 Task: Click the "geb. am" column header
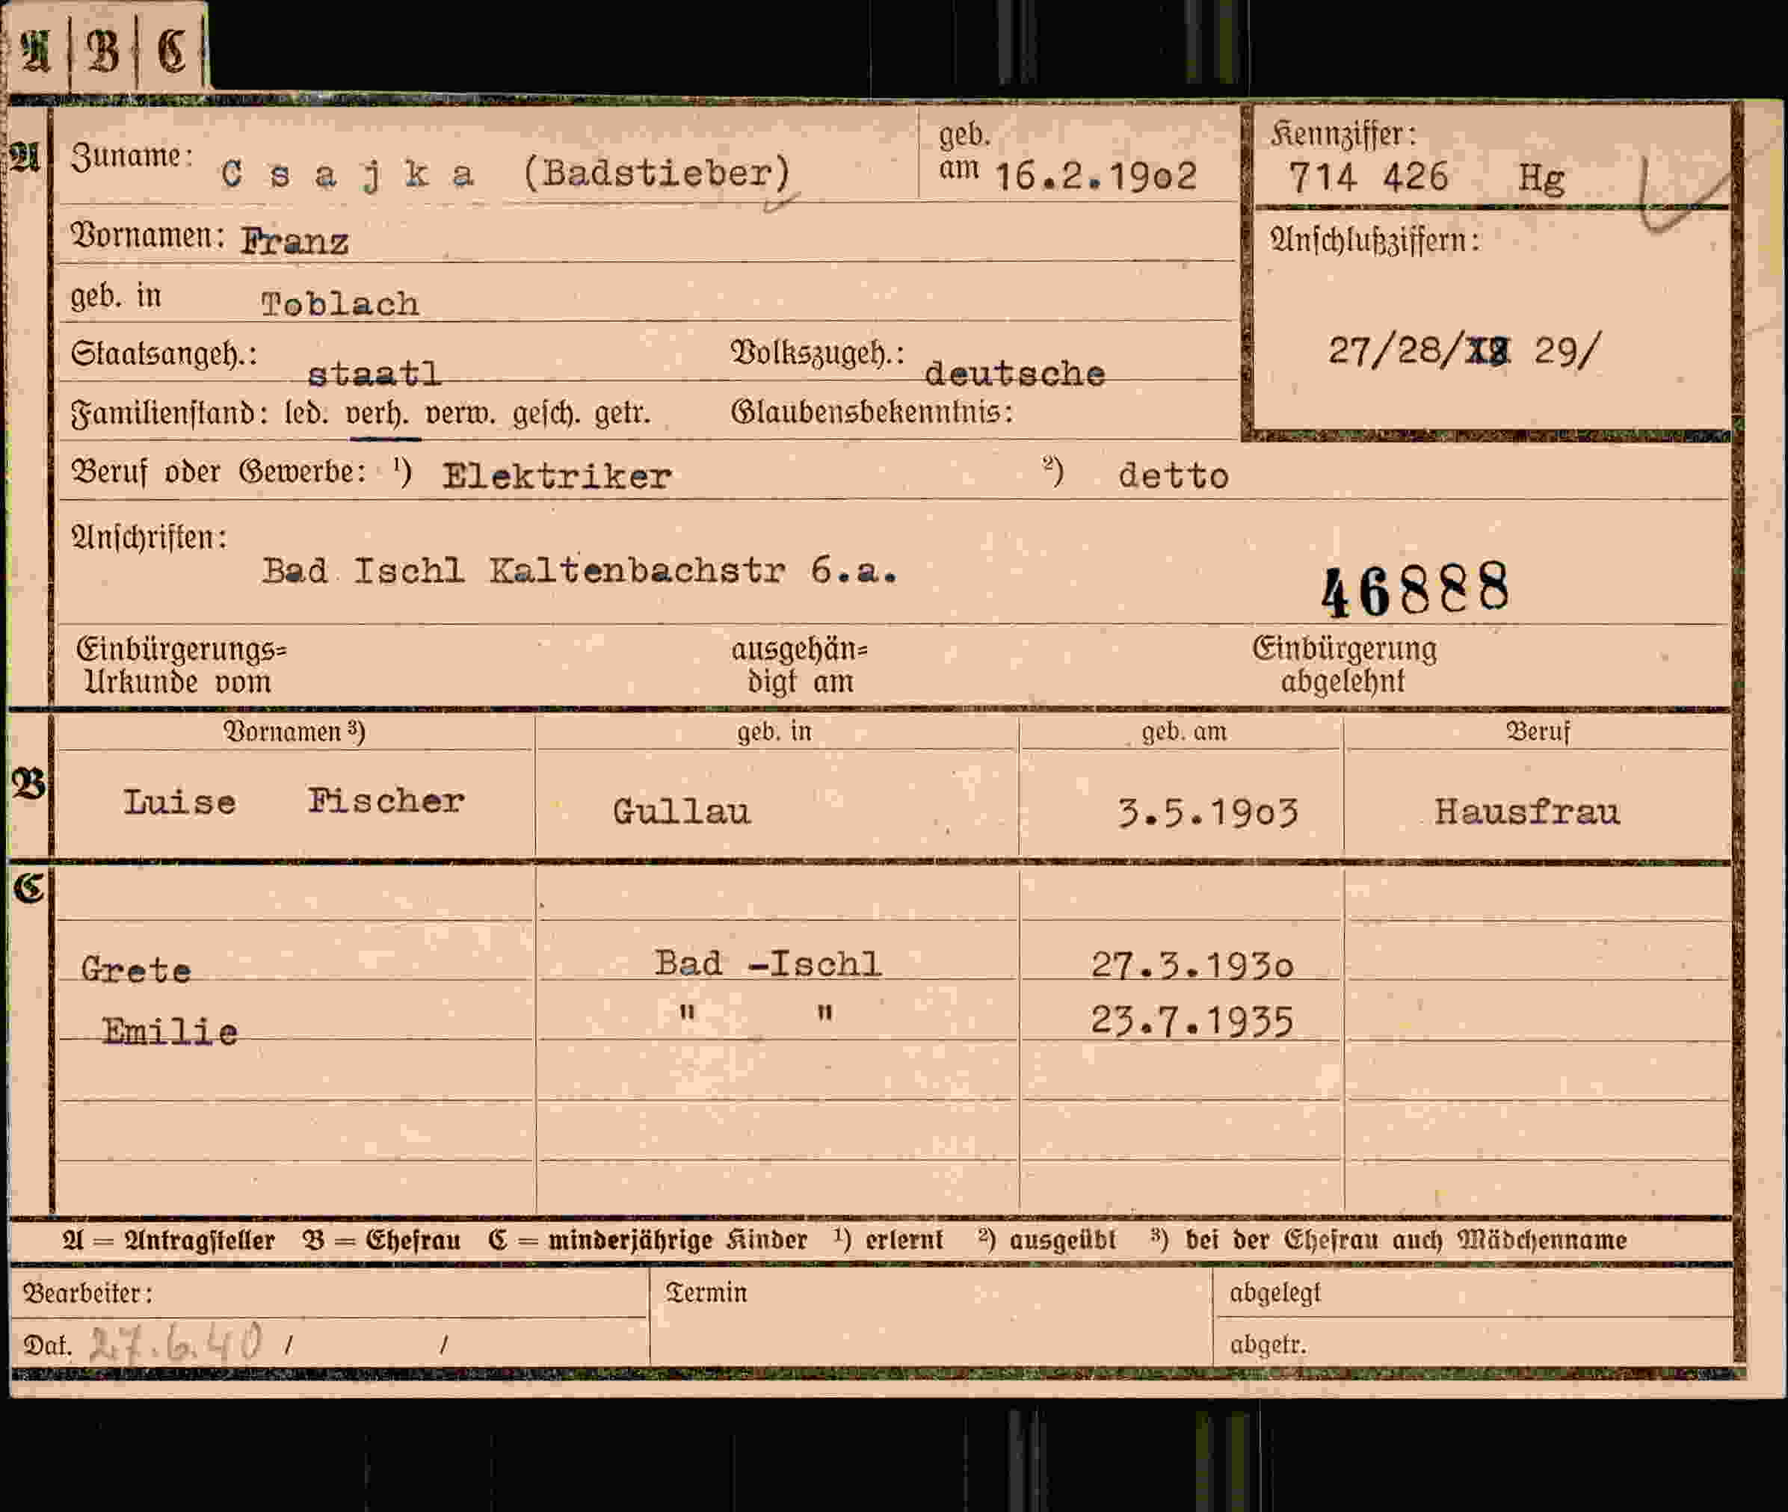[1184, 731]
